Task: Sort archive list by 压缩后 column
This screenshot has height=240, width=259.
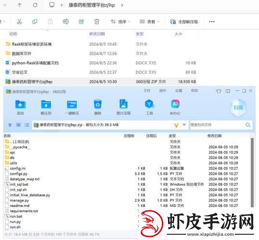Action: coord(152,136)
